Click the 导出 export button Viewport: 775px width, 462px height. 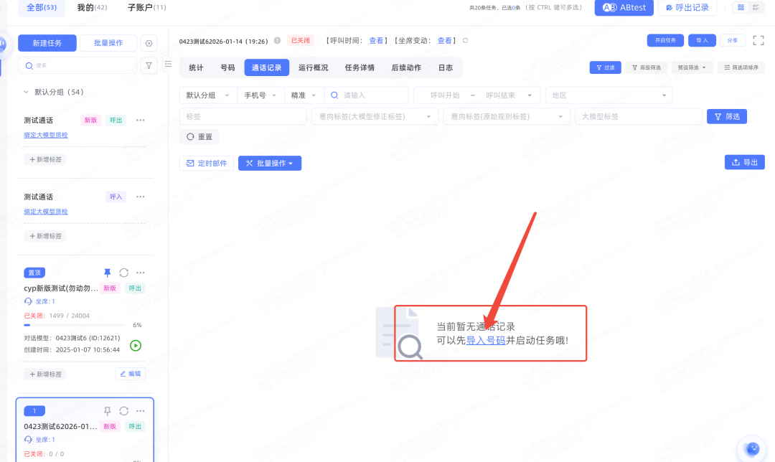point(744,163)
